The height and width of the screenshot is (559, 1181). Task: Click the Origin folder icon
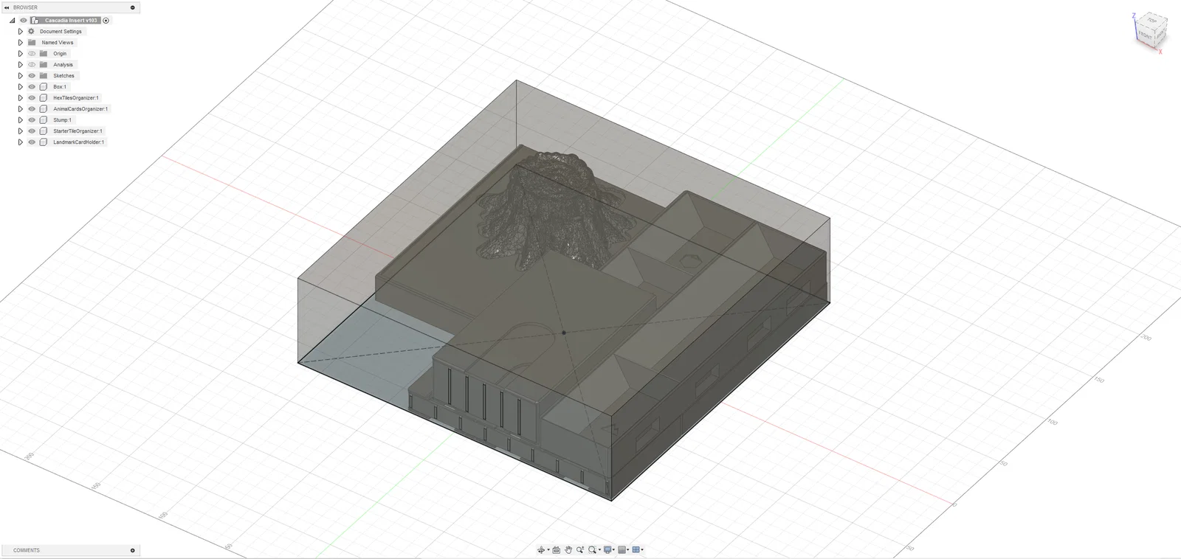click(x=44, y=54)
